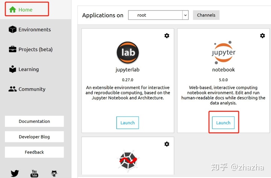
Task: Click the Jupyter notebook logo
Action: tap(223, 53)
